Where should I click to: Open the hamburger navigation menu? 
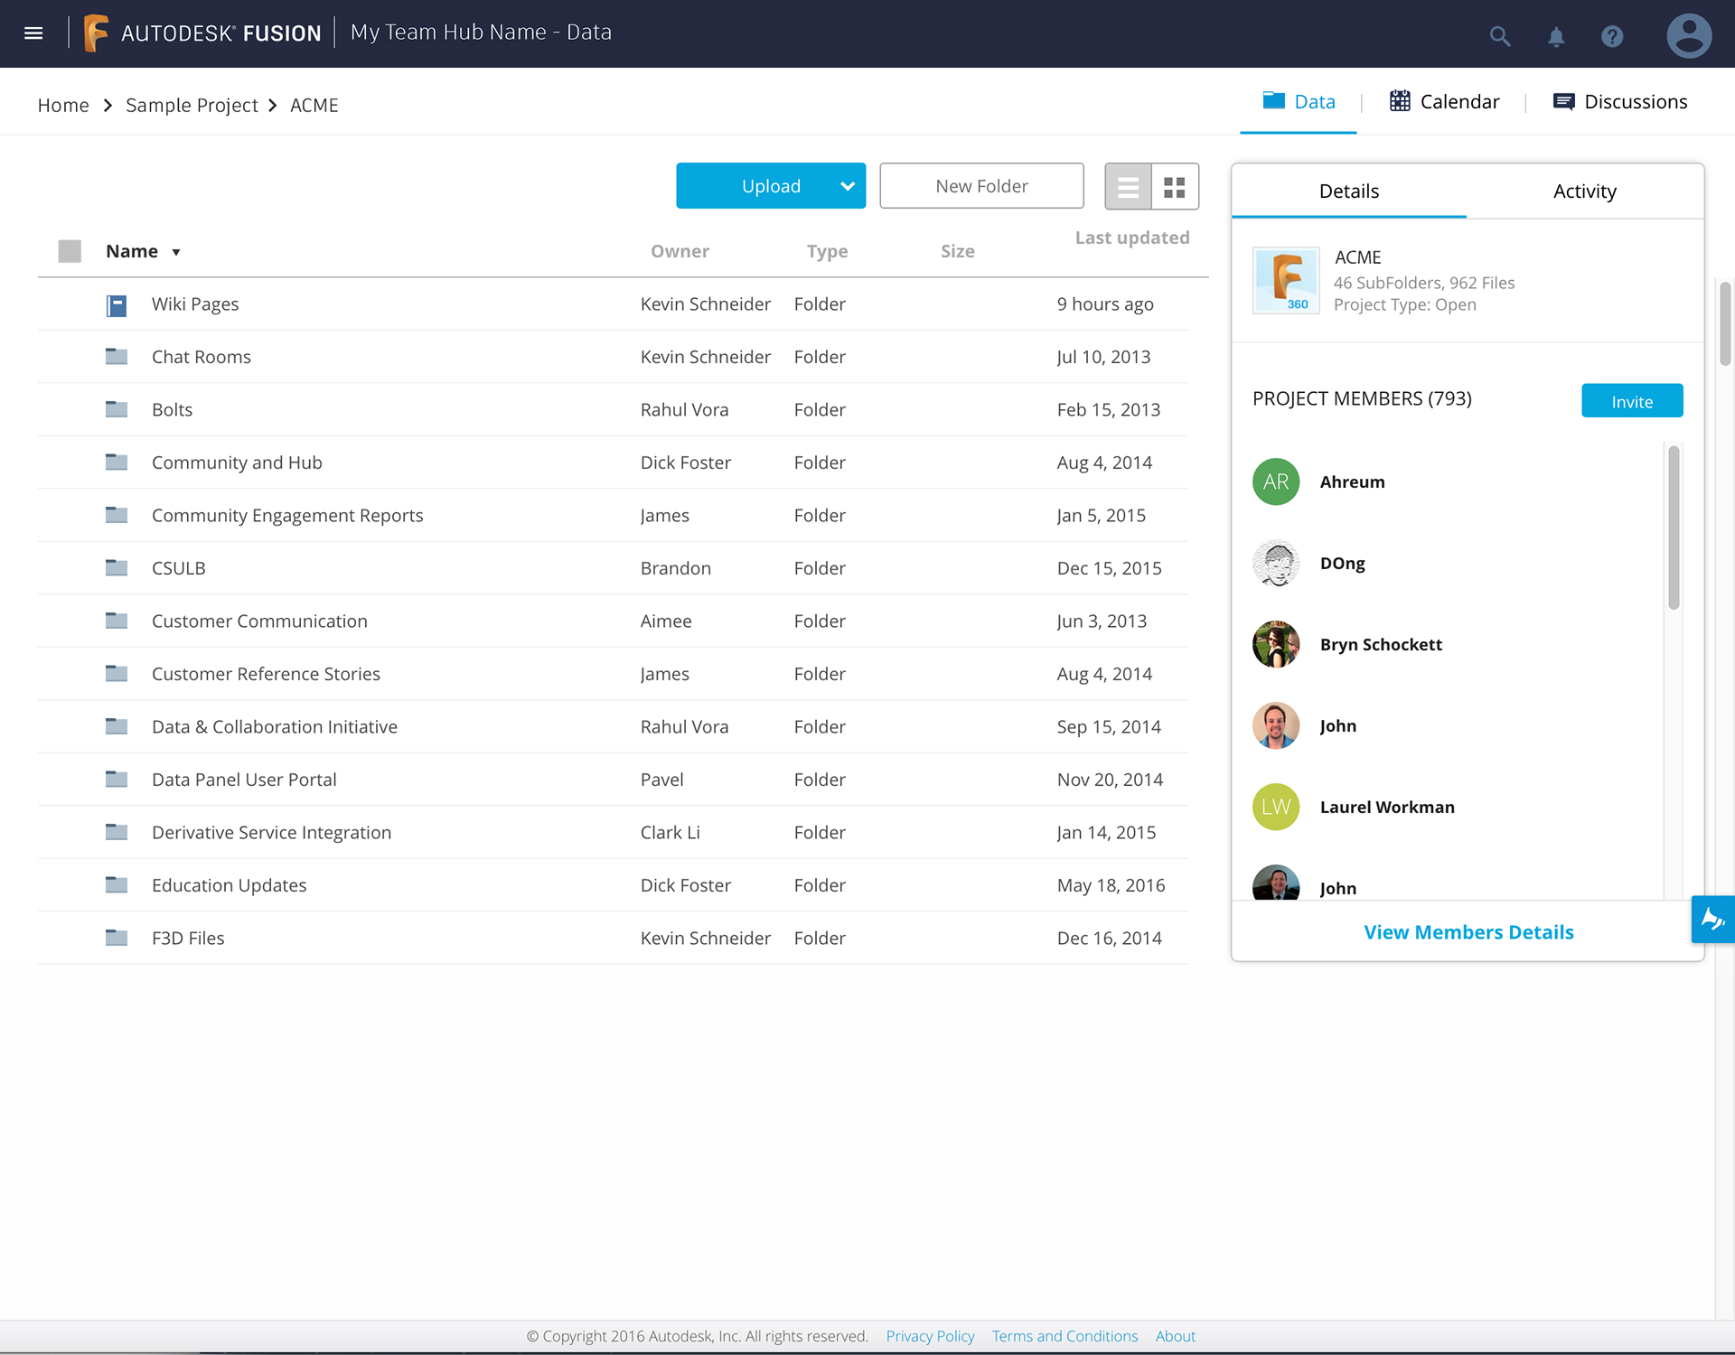[33, 33]
